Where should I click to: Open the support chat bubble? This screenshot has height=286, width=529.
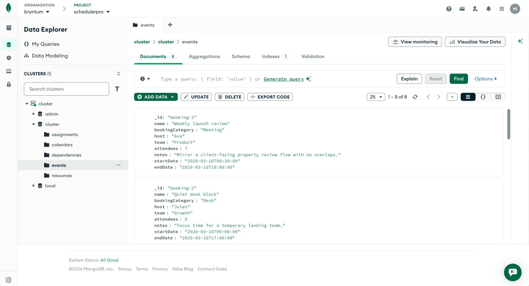pyautogui.click(x=512, y=272)
